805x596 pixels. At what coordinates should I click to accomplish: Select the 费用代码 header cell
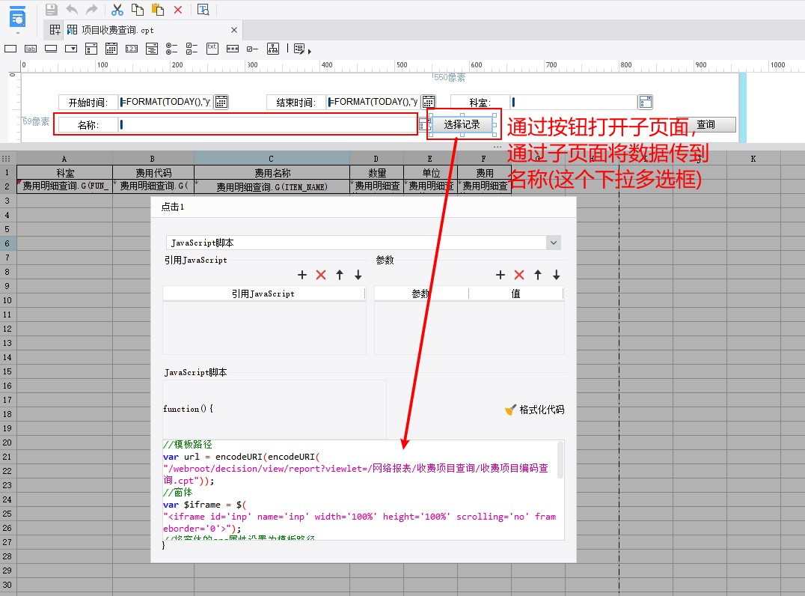[153, 173]
